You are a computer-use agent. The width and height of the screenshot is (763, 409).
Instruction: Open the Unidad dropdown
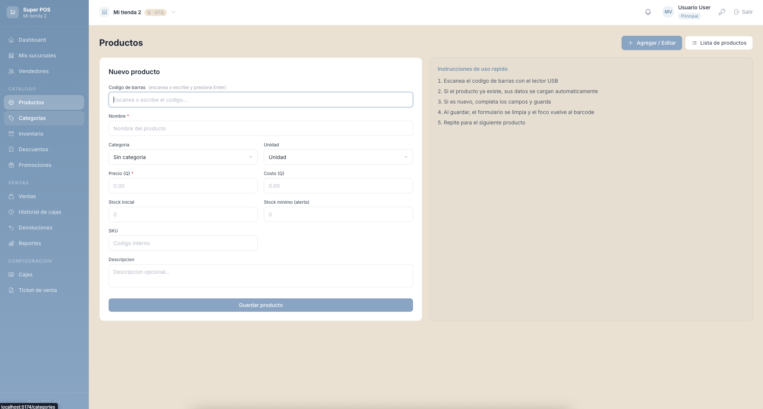tap(338, 157)
